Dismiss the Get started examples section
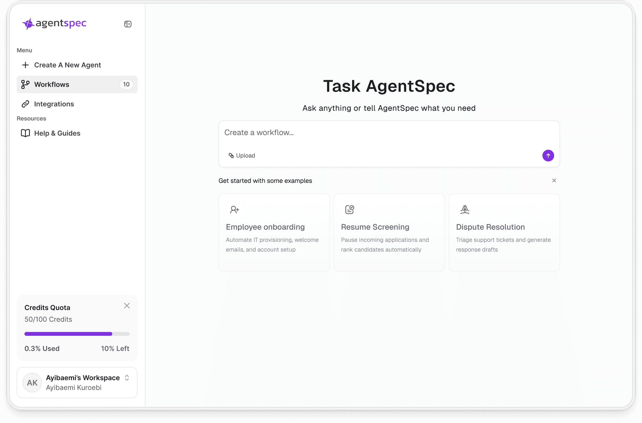This screenshot has width=642, height=423. [x=554, y=181]
